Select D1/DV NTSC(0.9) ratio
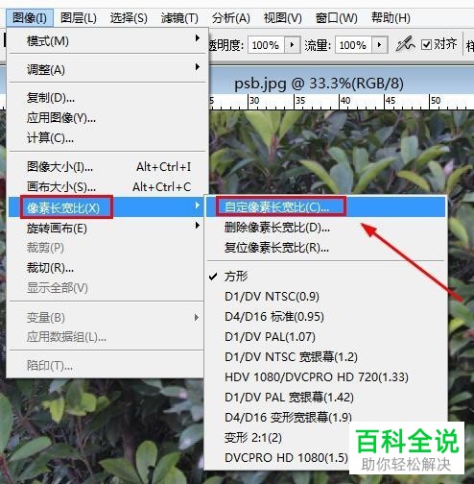Screen dimensions: 474x484 325,297
